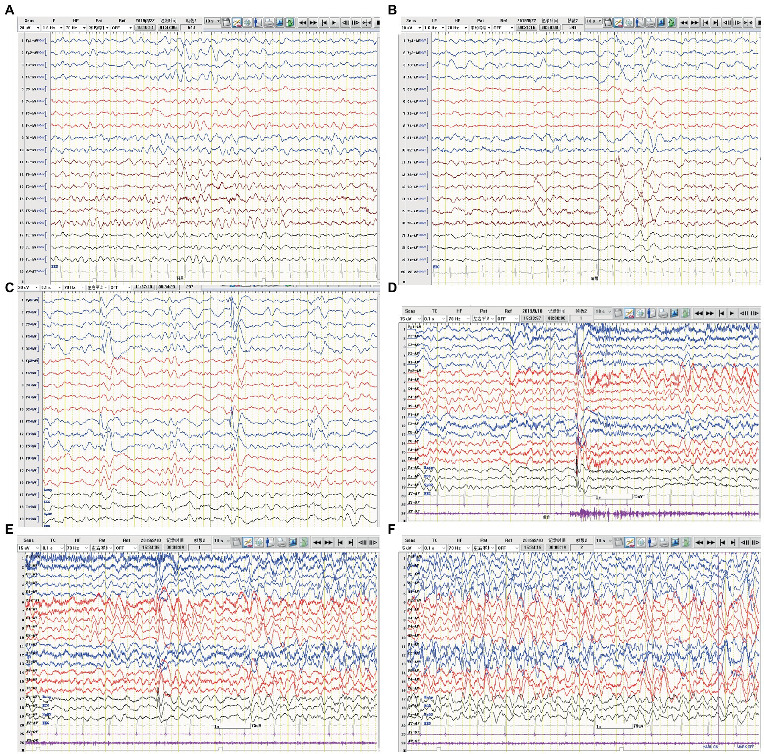This screenshot has height=754, width=764.
Task: Open the Sens 15 uV dropdown in panel D
Action: (410, 319)
